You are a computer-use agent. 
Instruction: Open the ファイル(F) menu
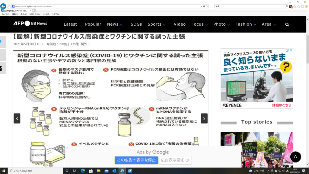[5, 14]
